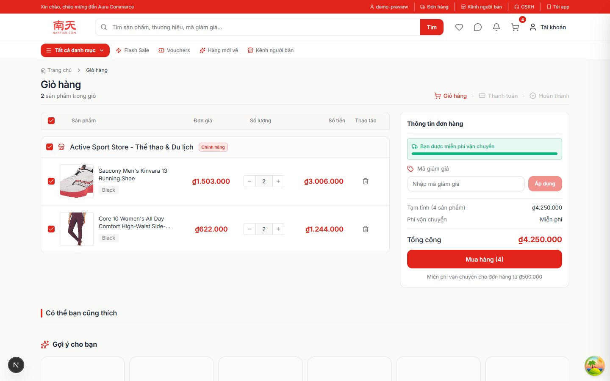Click the Tìm search button
This screenshot has width=610, height=381.
[x=432, y=27]
